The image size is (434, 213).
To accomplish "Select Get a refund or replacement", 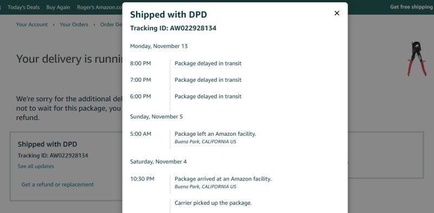I will coord(58,184).
